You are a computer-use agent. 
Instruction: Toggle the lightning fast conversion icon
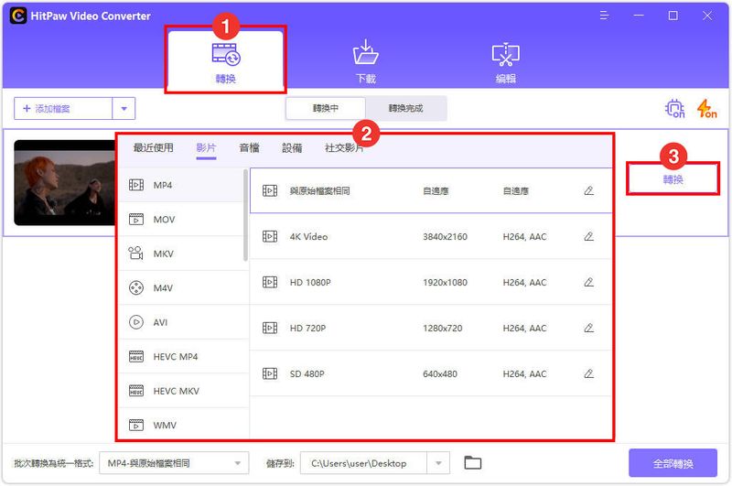point(706,108)
